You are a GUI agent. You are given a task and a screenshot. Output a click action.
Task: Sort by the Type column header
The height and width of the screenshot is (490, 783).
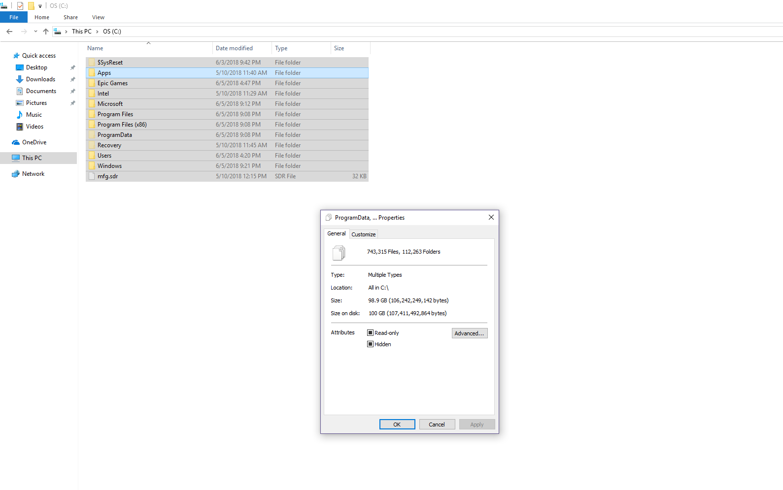click(301, 48)
